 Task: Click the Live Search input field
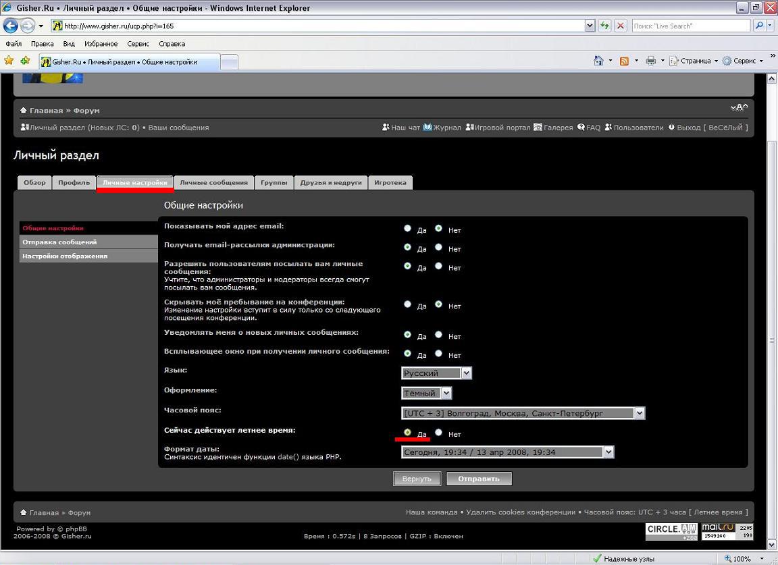[x=690, y=26]
